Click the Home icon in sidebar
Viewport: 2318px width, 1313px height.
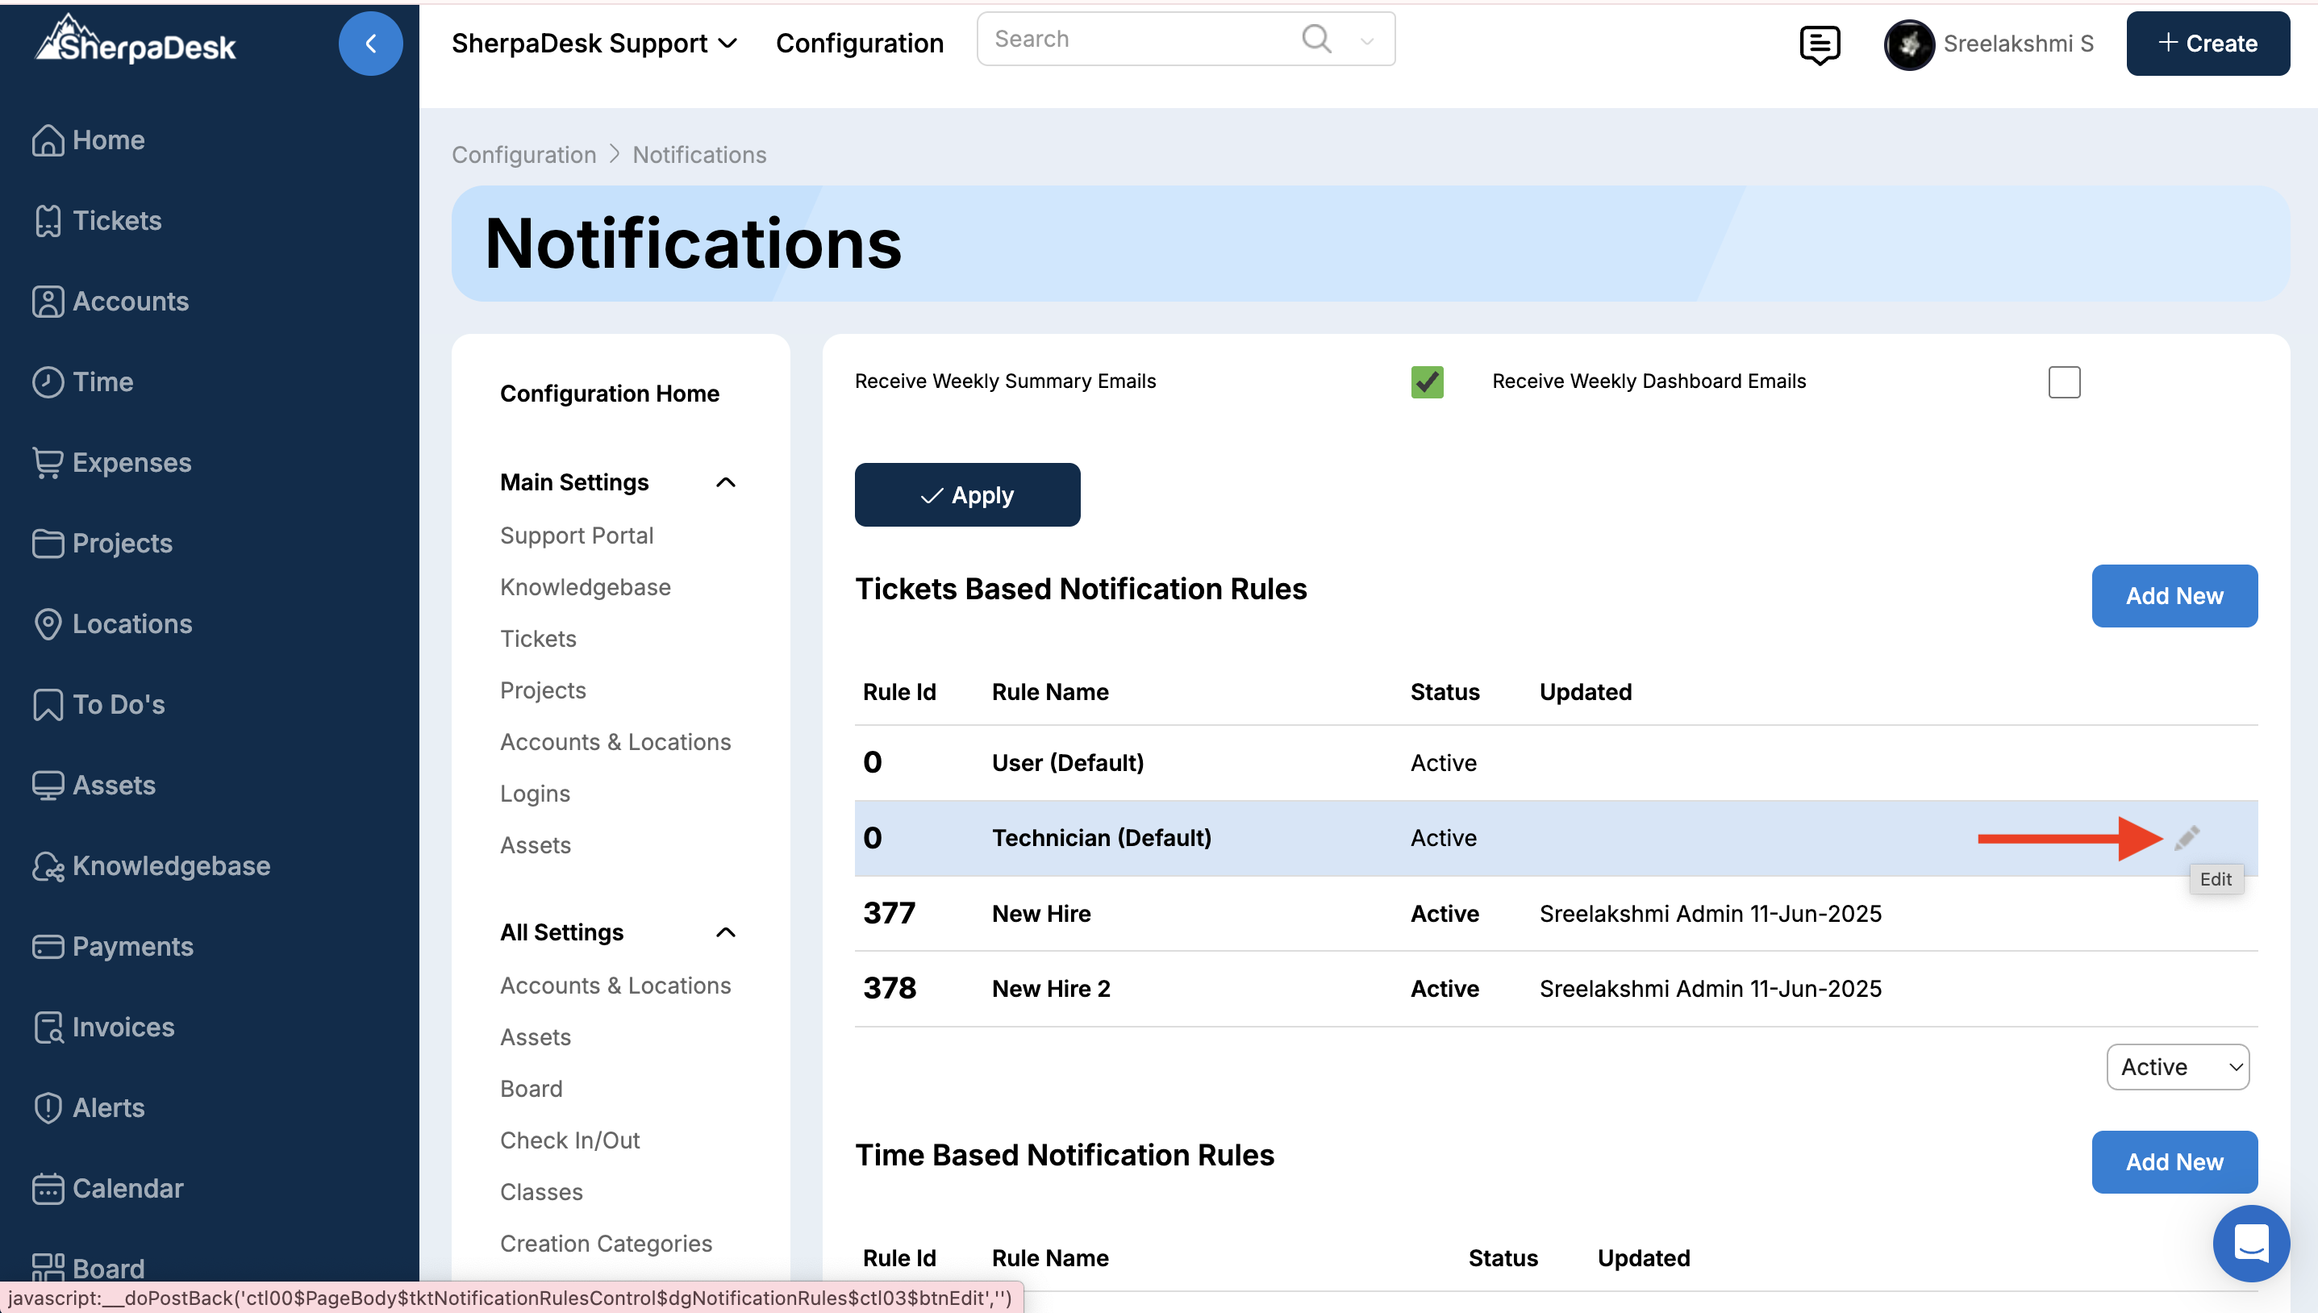[x=47, y=140]
